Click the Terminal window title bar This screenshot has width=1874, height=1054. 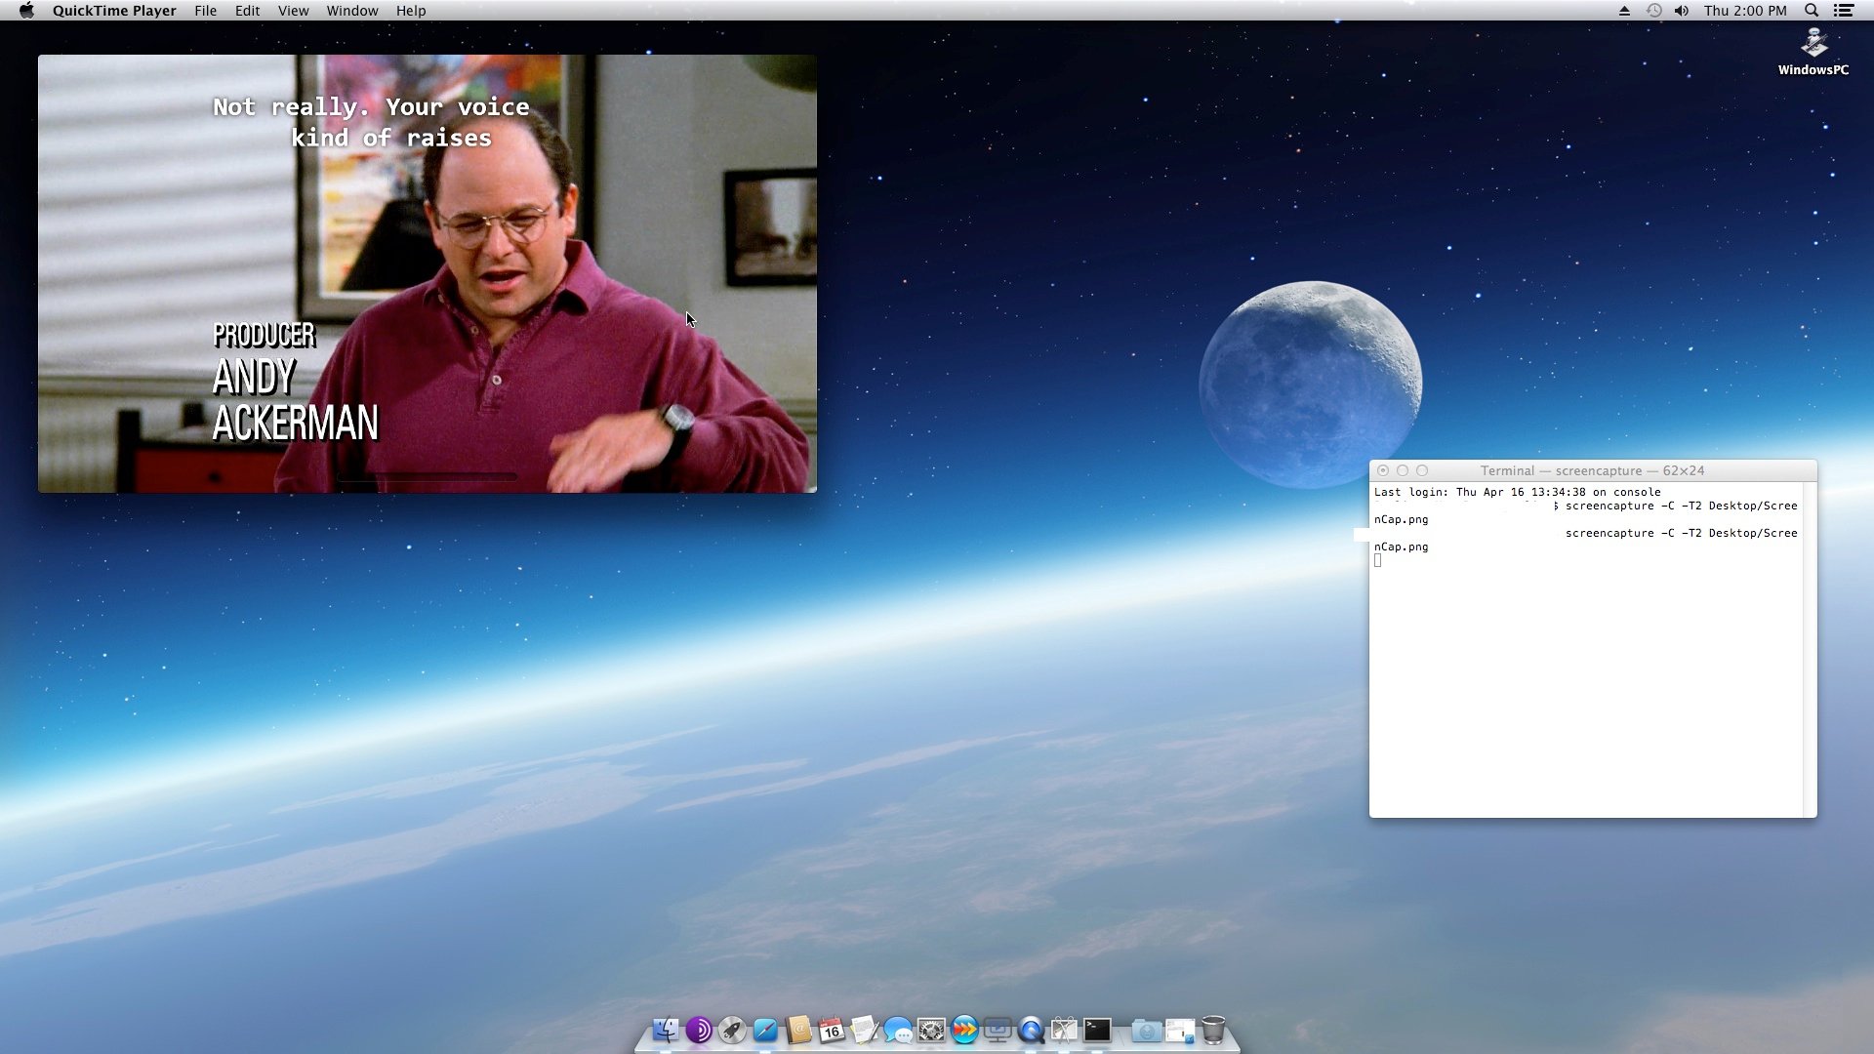1593,470
